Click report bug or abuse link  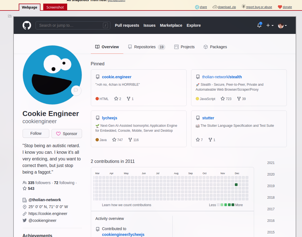pyautogui.click(x=257, y=7)
